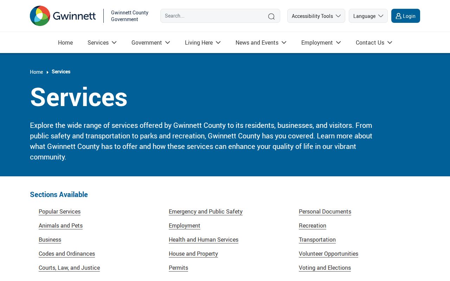Open the Language dropdown

point(368,16)
